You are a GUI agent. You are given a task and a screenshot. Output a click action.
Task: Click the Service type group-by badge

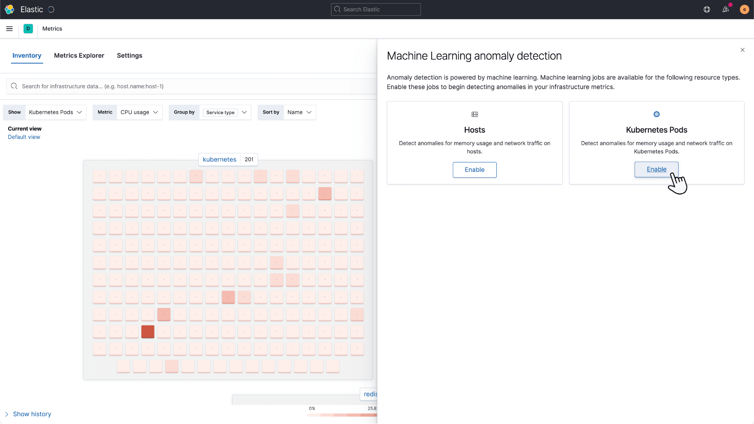tap(220, 112)
